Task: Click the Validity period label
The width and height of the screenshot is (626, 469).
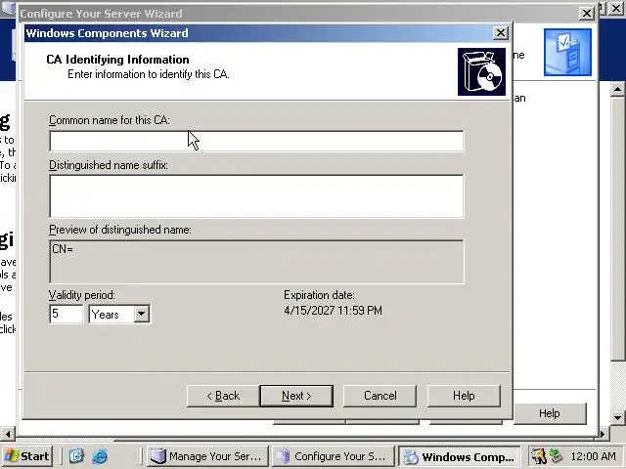Action: coord(82,295)
